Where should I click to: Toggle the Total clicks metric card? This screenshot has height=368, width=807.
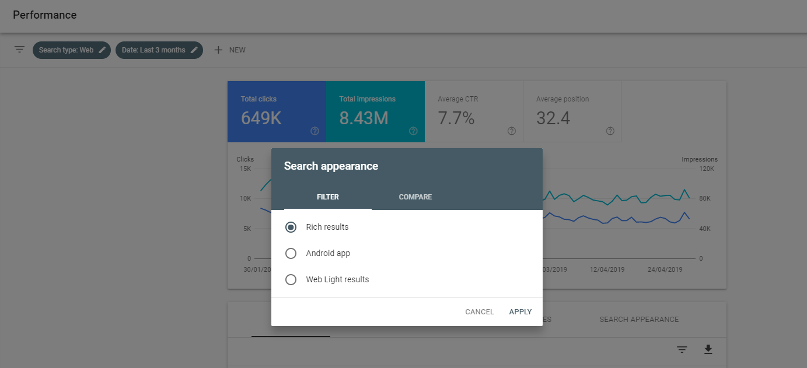277,111
